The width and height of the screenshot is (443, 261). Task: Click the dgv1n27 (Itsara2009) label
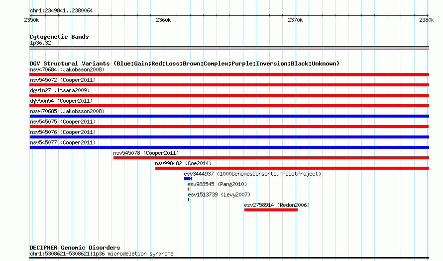[60, 90]
